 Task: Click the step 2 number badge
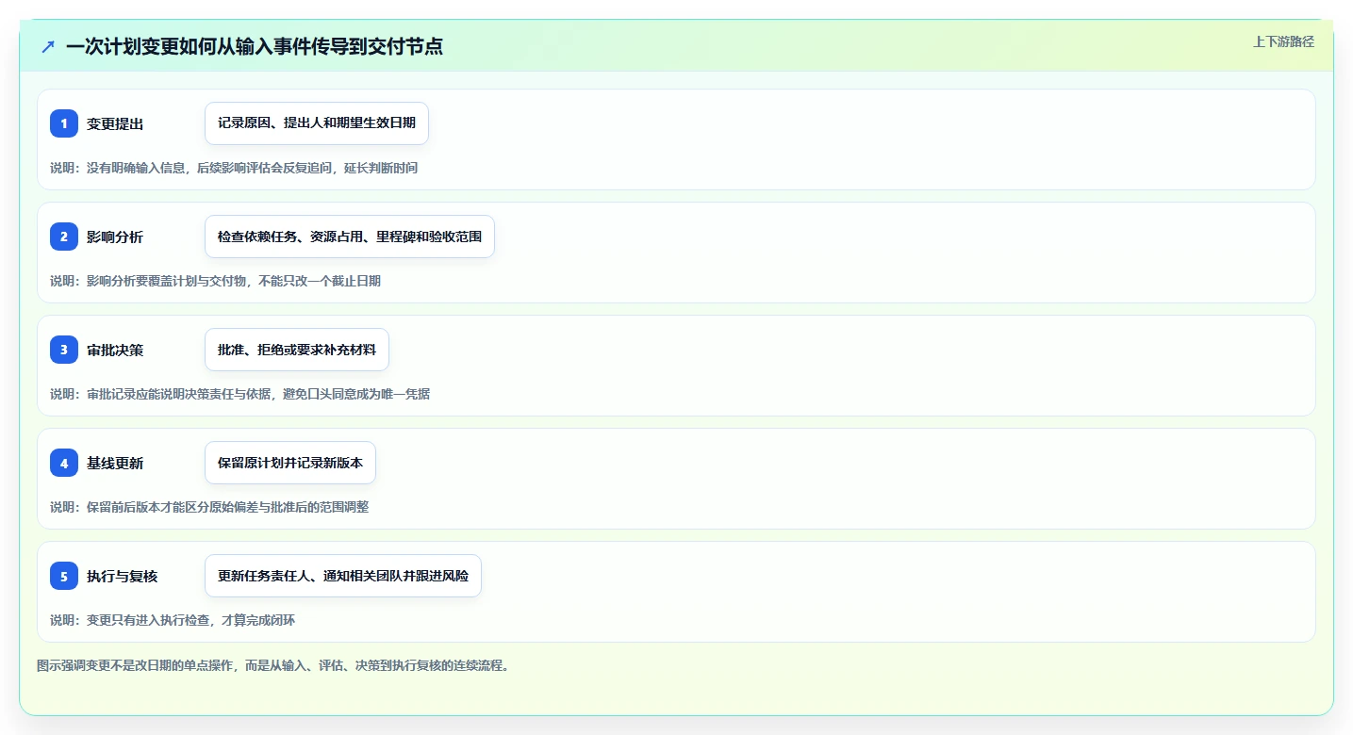click(x=64, y=237)
